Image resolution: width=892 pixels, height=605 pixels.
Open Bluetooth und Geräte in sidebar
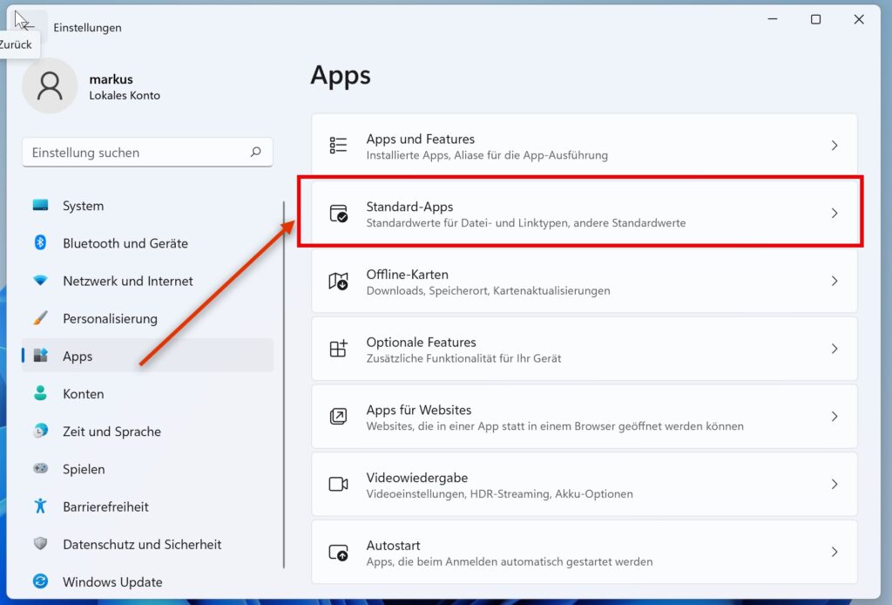(x=125, y=243)
